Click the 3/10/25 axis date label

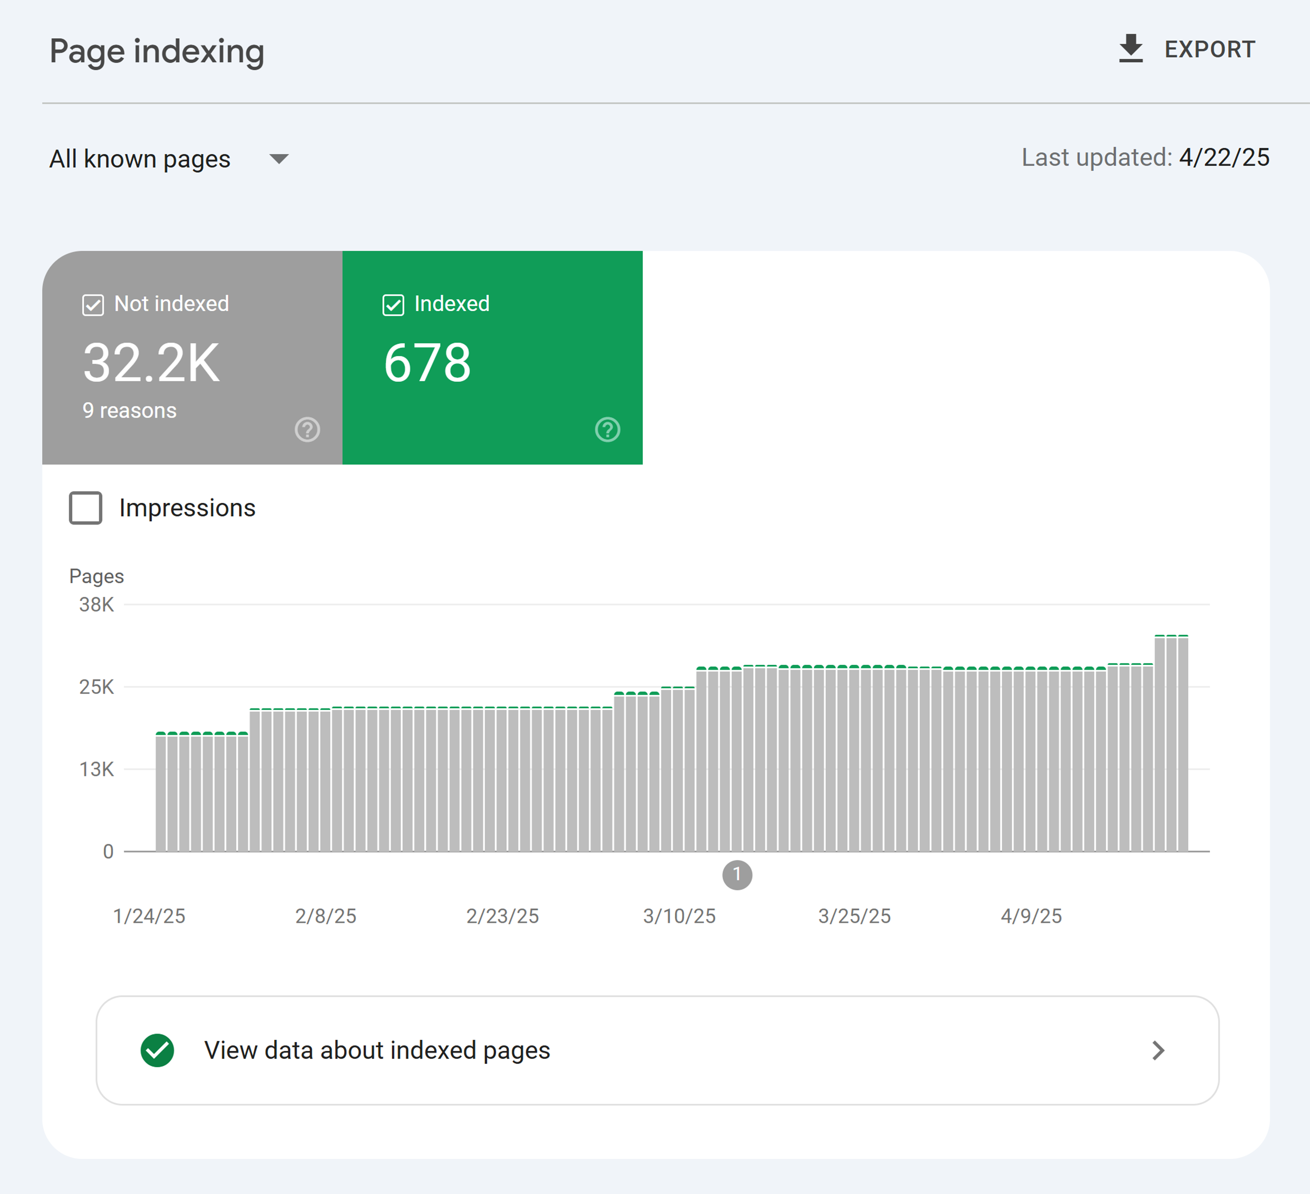pos(679,916)
